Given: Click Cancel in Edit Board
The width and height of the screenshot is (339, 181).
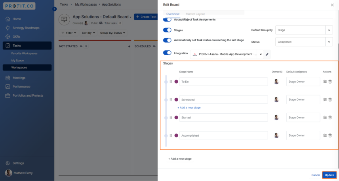Looking at the screenshot, I should pos(316,175).
